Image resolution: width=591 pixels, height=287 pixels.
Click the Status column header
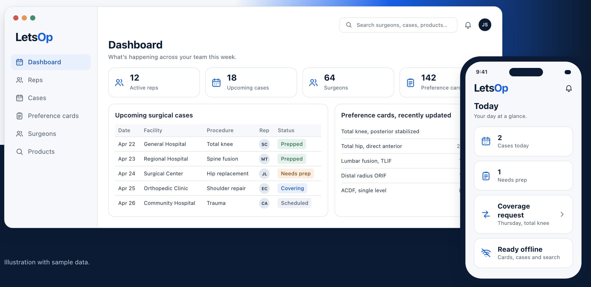coord(286,130)
